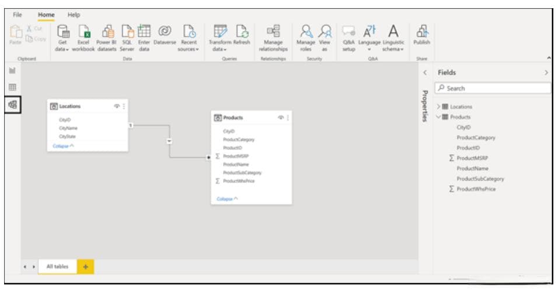Select ProductMSRP in the Fields pane
Image resolution: width=558 pixels, height=292 pixels.
pos(472,158)
